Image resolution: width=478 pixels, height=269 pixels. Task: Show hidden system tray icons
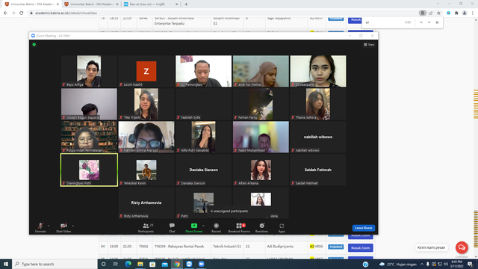(422, 264)
